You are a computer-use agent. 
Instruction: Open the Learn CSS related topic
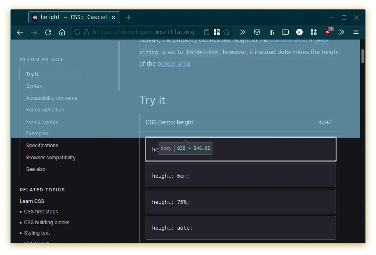click(x=32, y=201)
